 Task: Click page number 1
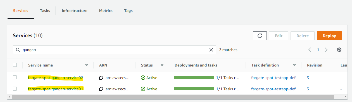318,50
